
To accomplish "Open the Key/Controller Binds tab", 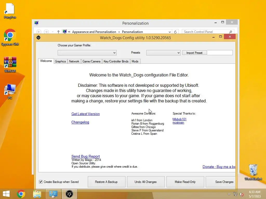I will pos(116,61).
